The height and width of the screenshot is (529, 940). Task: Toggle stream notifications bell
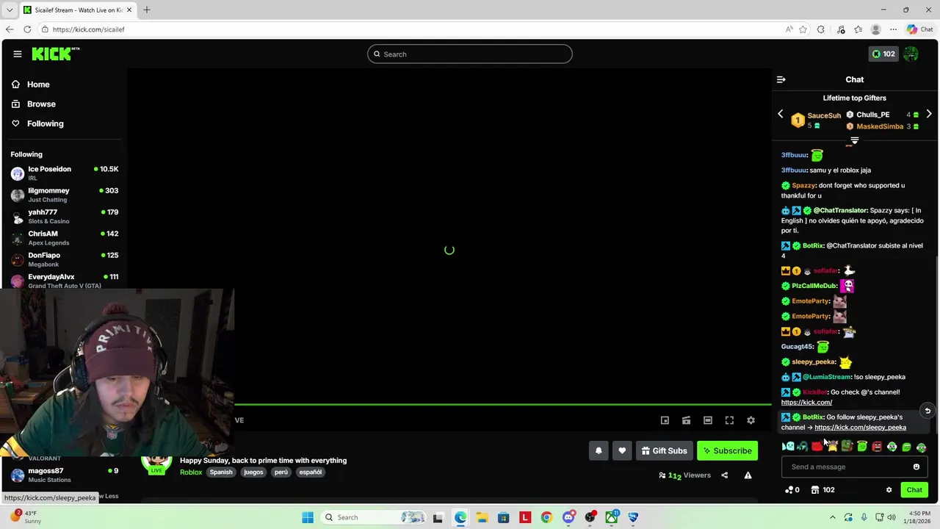tap(599, 451)
